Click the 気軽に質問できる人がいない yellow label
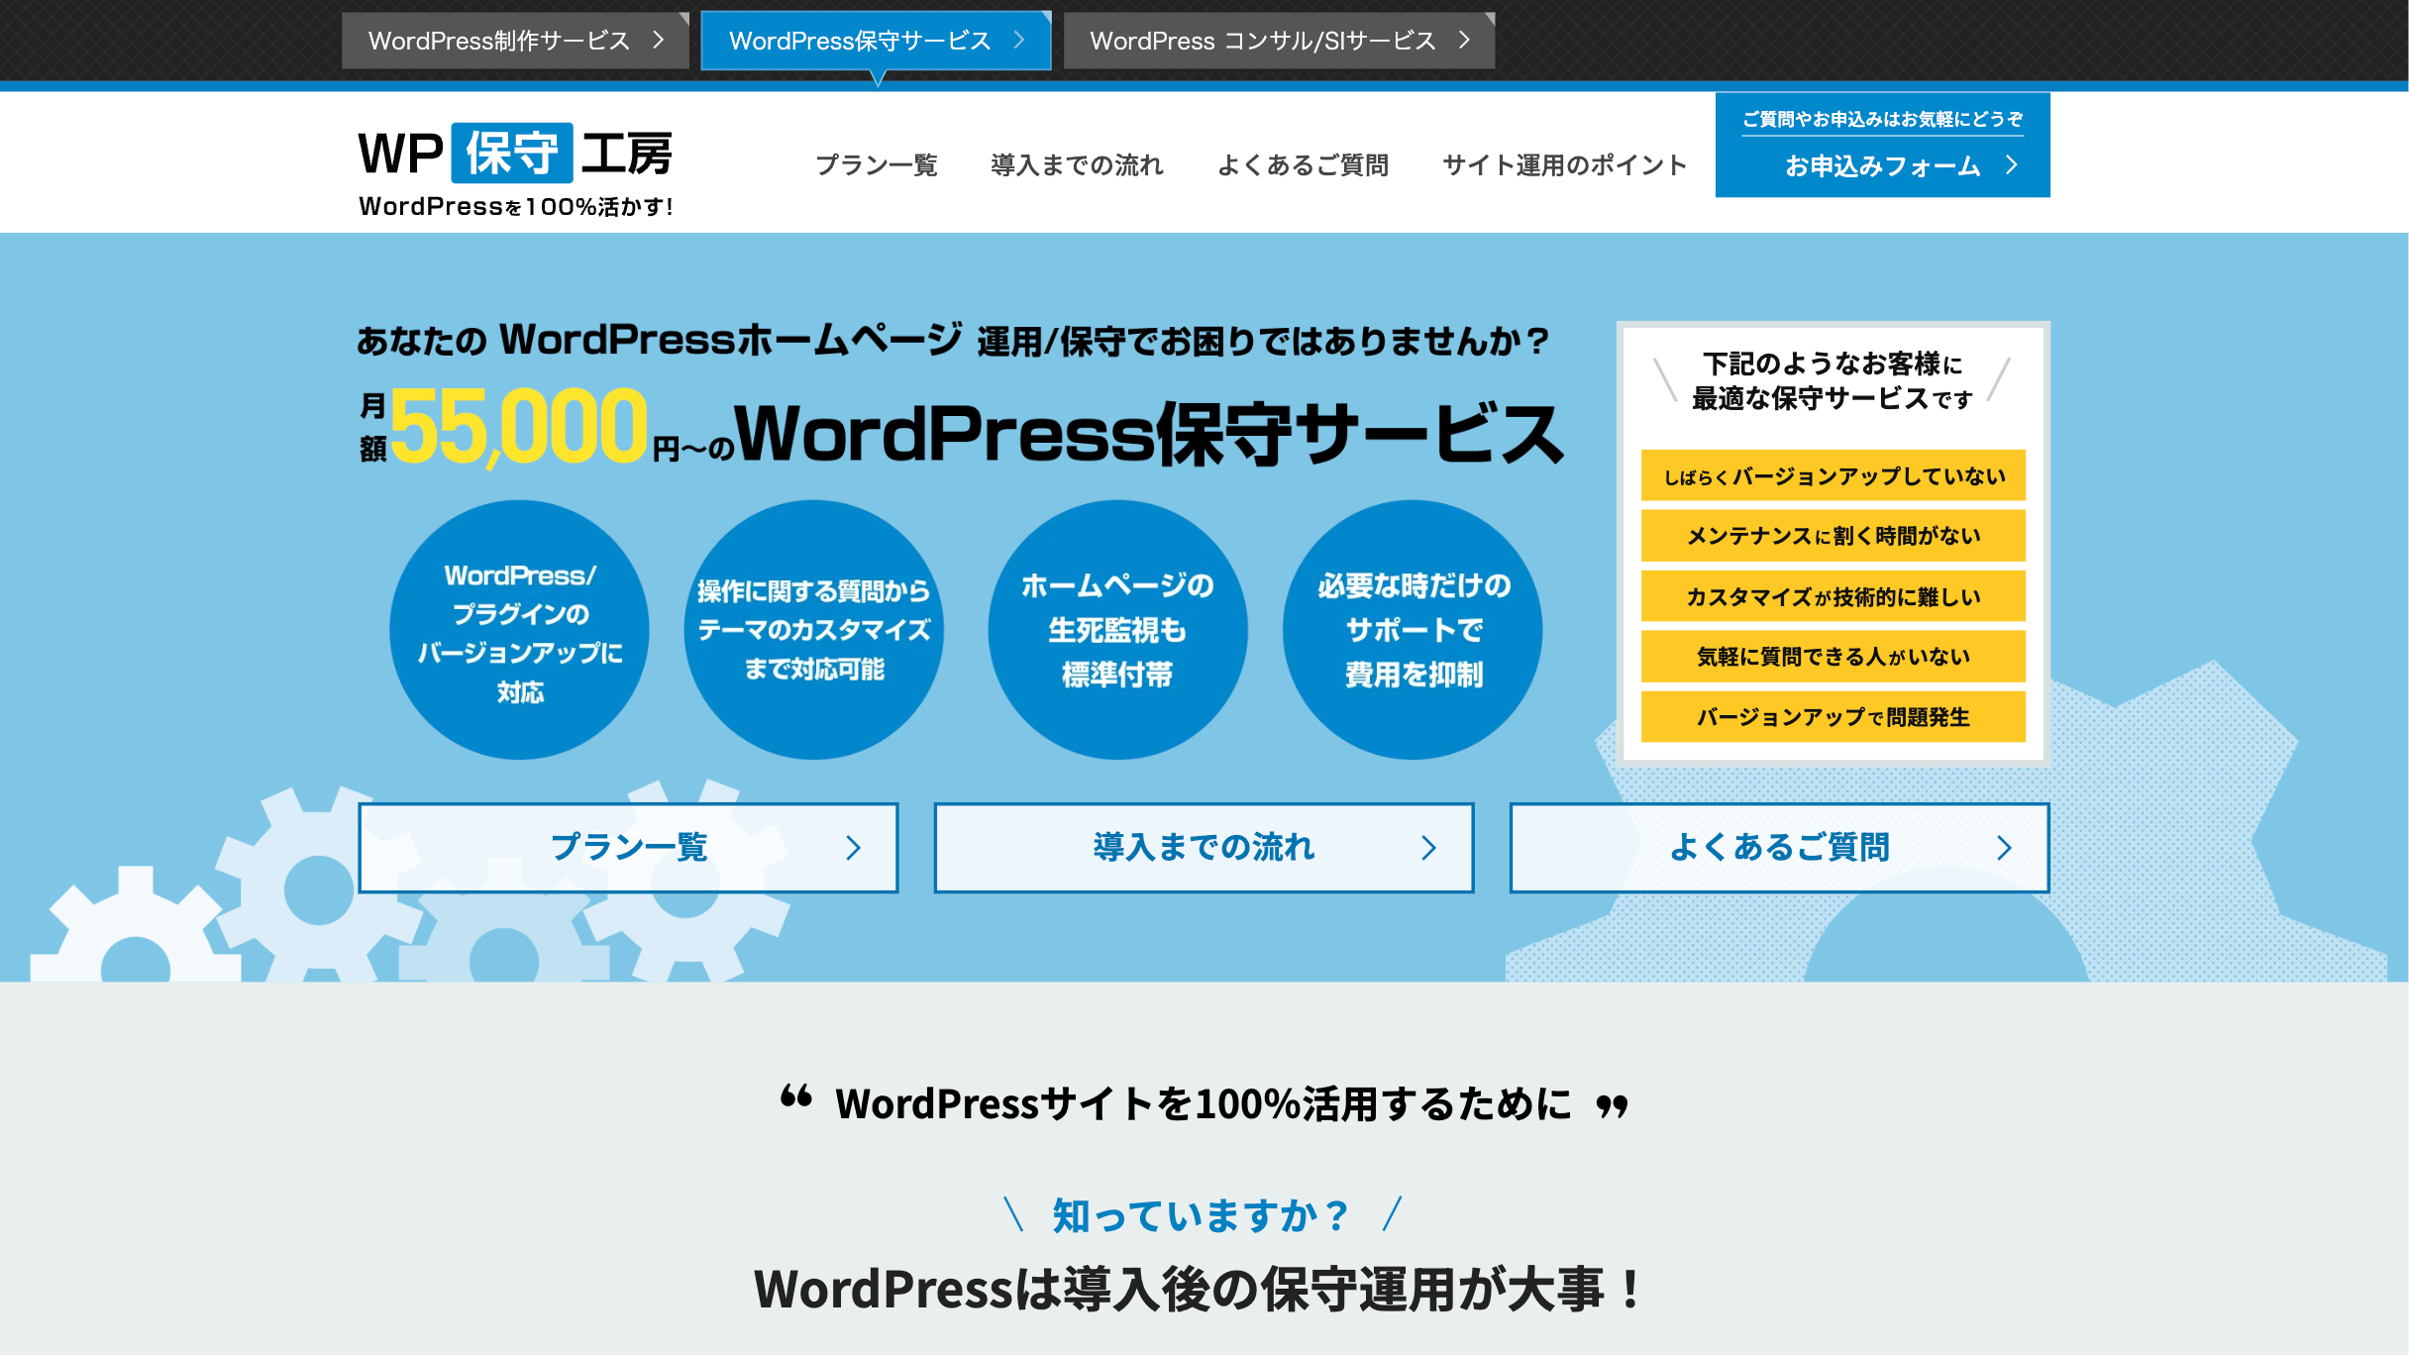The image size is (2409, 1355). coord(1833,657)
